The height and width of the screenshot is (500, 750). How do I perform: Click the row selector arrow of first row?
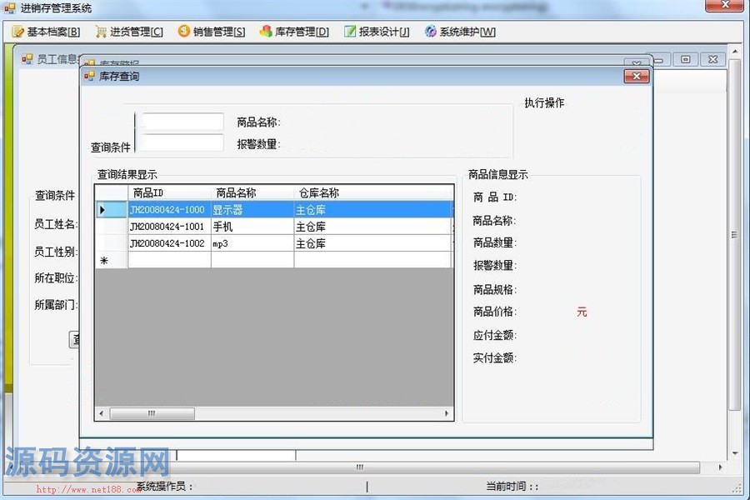click(x=112, y=209)
